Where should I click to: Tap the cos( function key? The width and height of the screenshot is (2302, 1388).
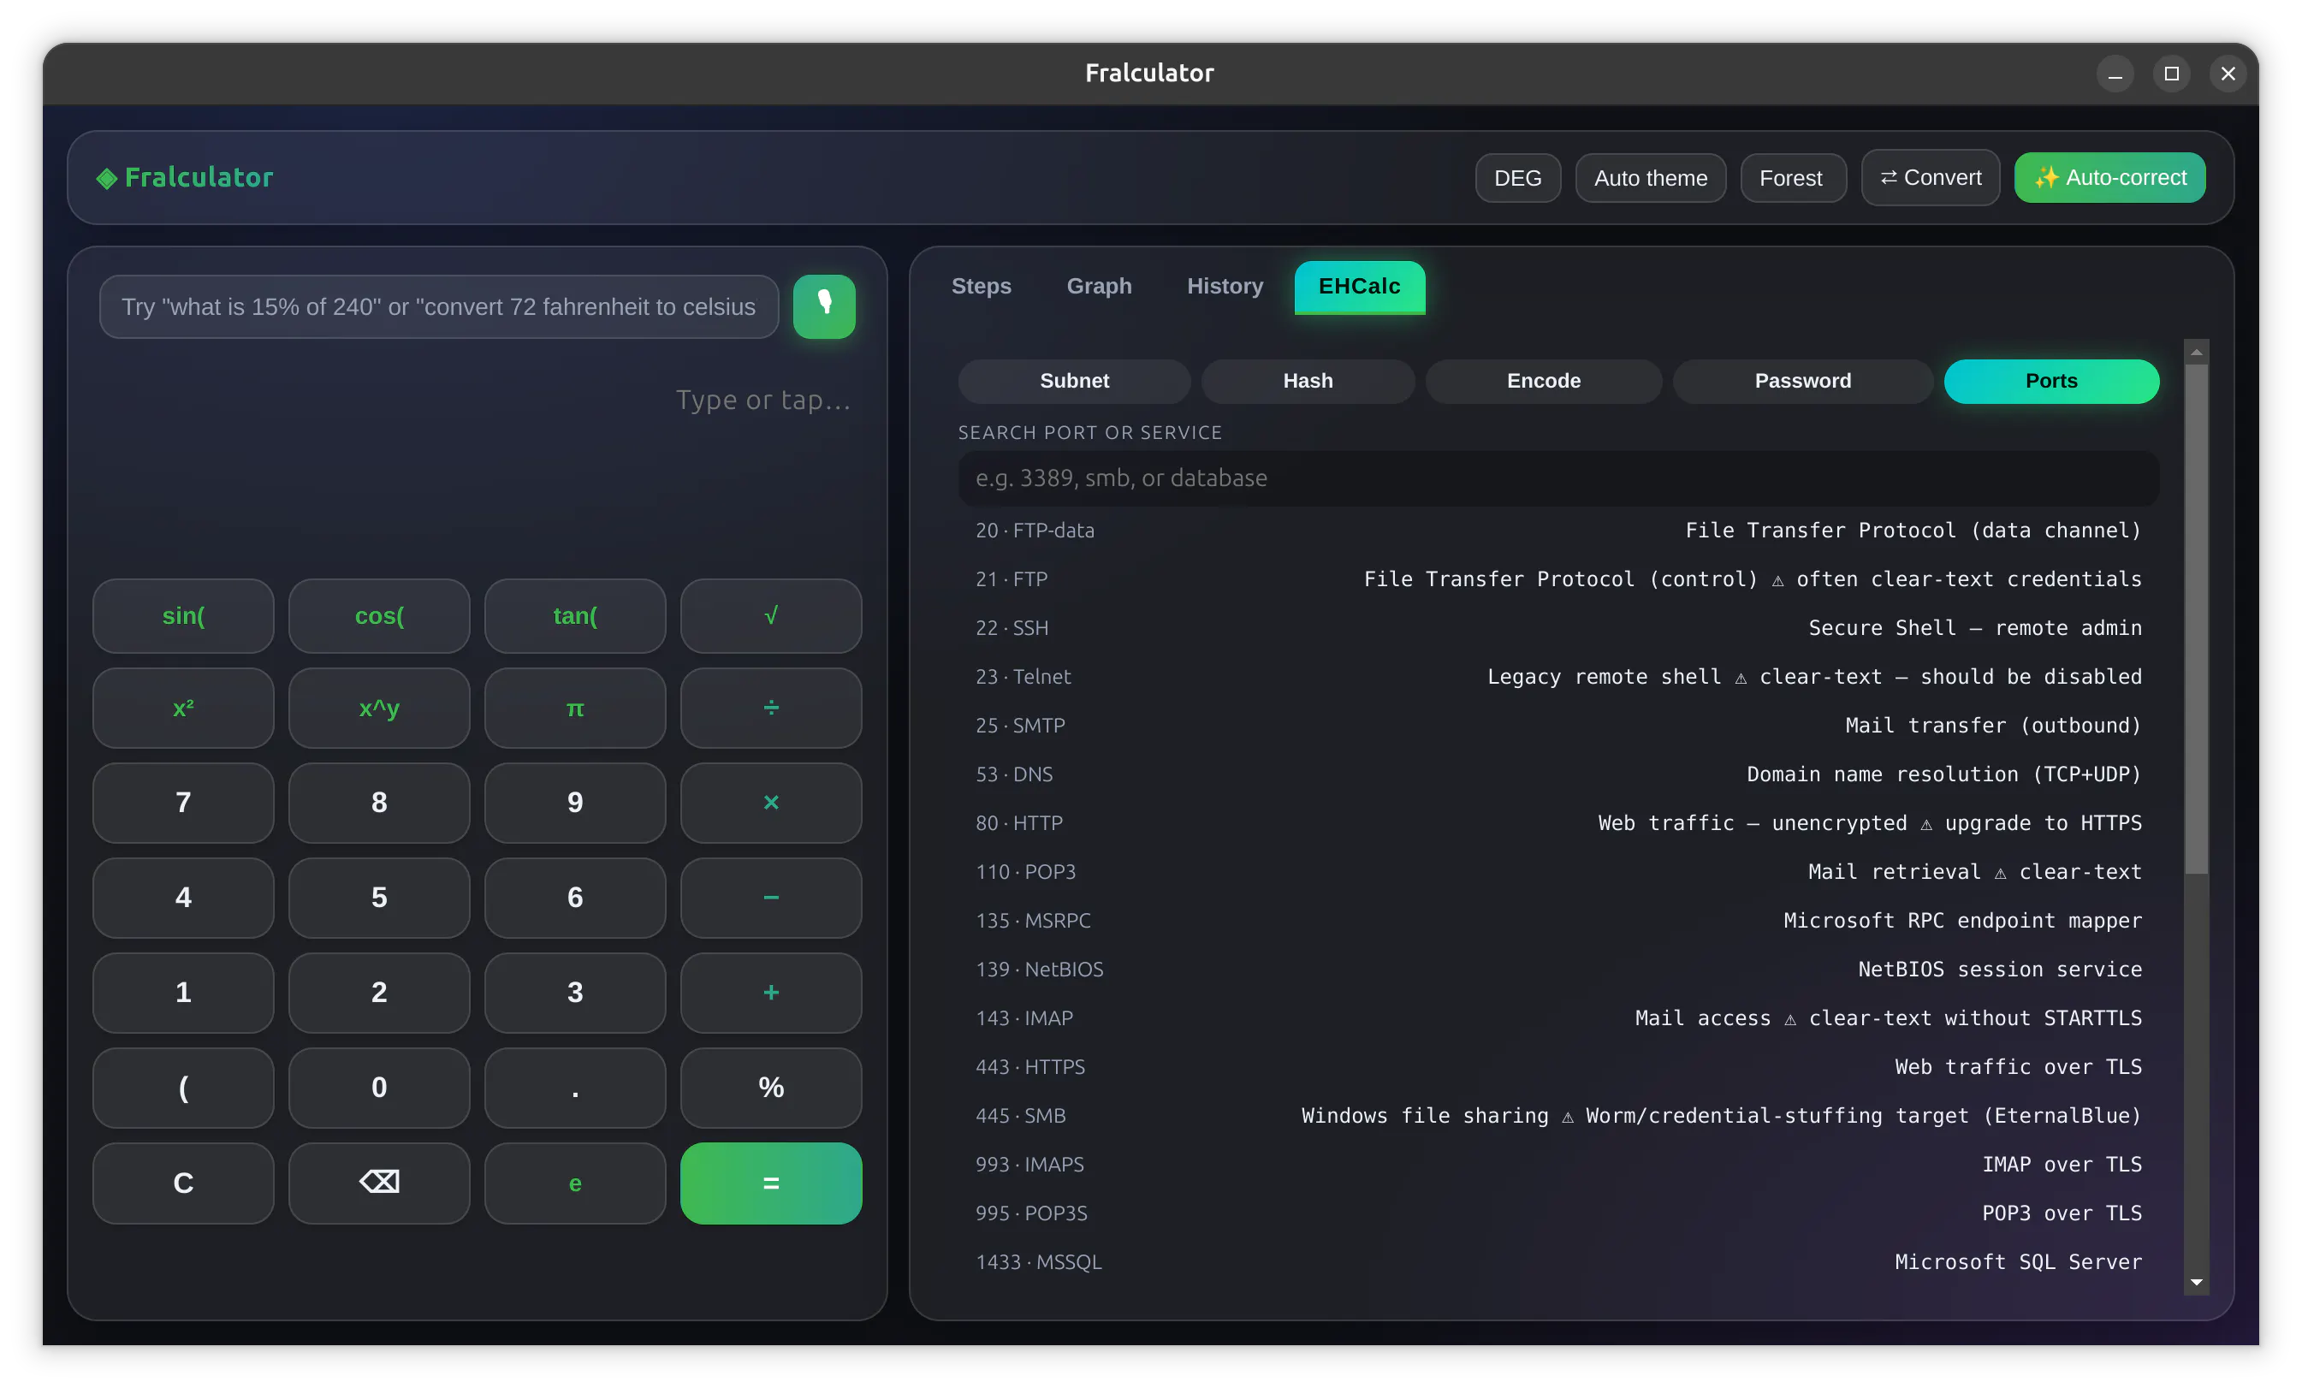coord(379,615)
